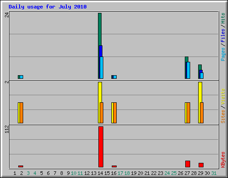Click the cyan Pages bar for day 27
The height and width of the screenshot is (178, 228).
(x=188, y=70)
